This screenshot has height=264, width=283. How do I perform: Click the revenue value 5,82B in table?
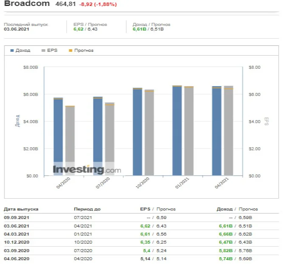226,251
